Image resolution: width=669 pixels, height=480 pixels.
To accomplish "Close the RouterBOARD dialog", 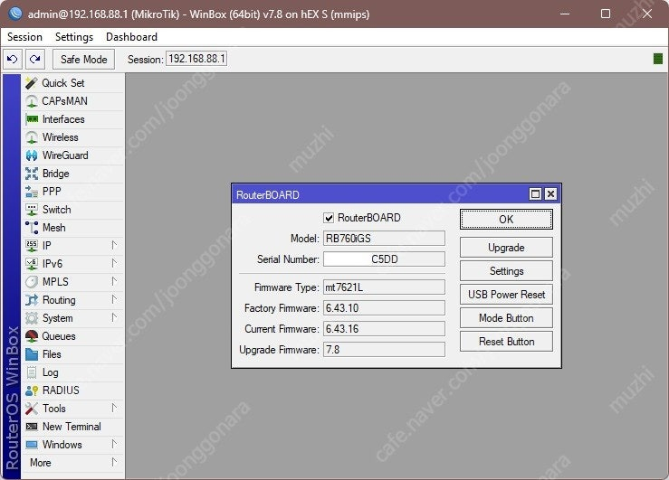I will 550,194.
